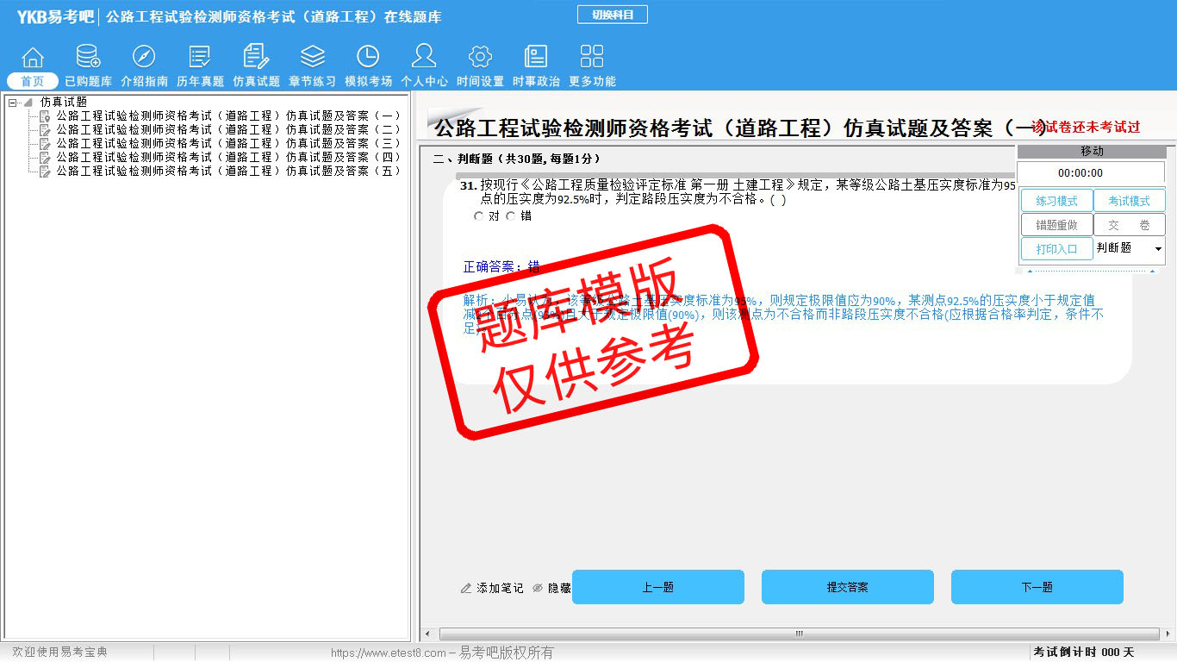Screen dimensions: 1177x662
Task: Select the 历年真题 past papers icon
Action: point(200,58)
